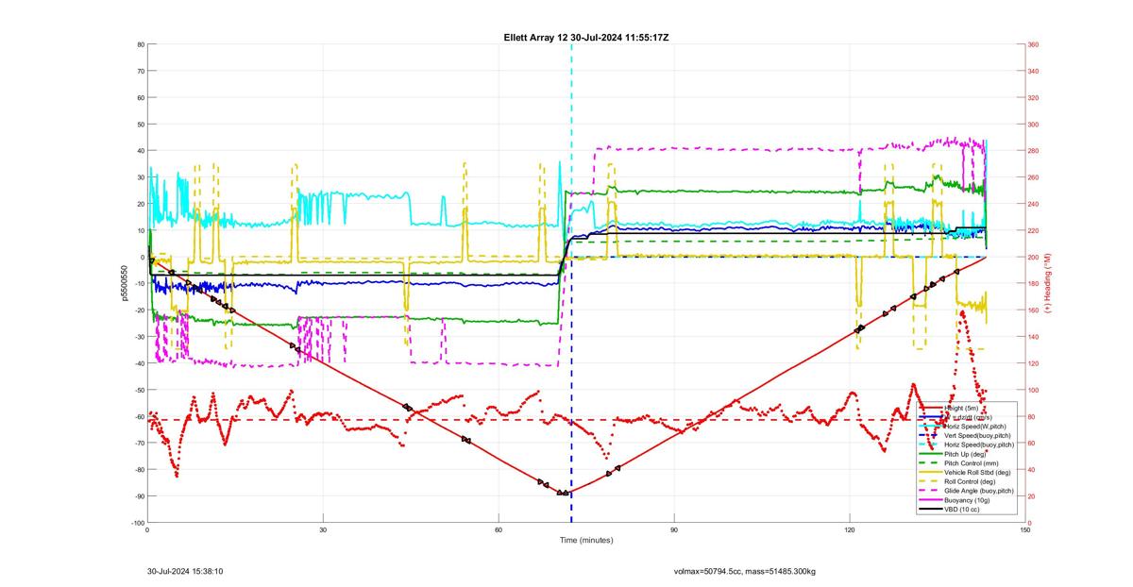
Task: Click the Roll Control (deg) legend entry
Action: click(x=957, y=482)
